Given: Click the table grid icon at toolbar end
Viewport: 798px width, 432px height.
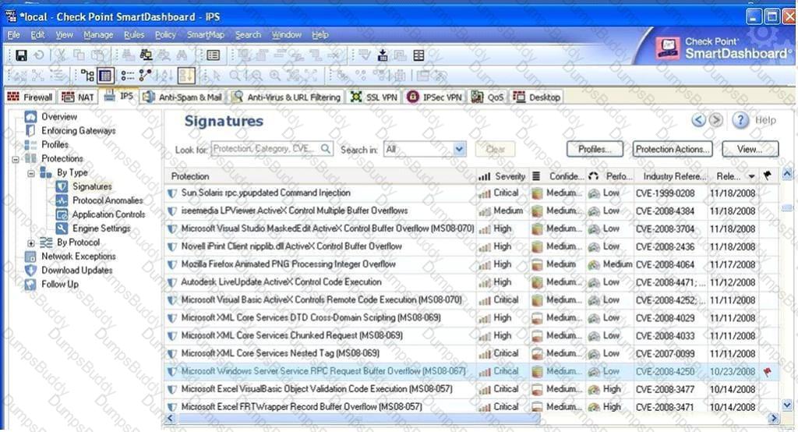Looking at the screenshot, I should tap(418, 55).
